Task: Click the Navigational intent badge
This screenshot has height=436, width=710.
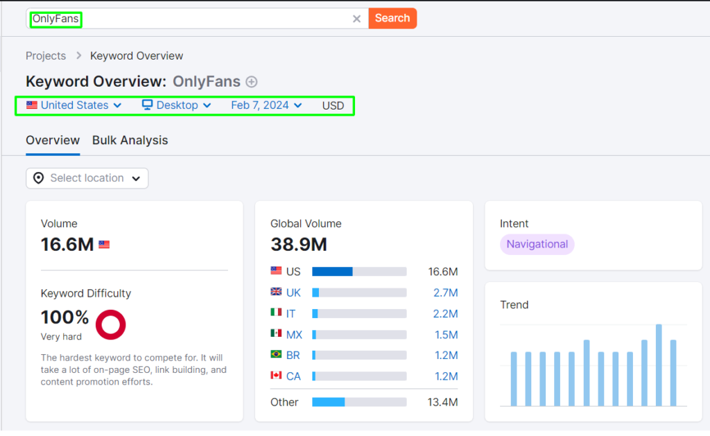Action: (537, 245)
